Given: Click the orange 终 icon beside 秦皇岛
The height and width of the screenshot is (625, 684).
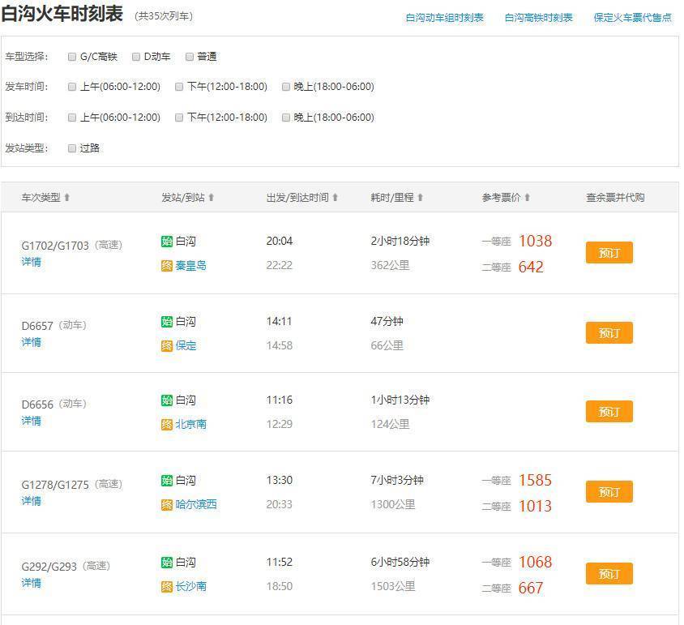Looking at the screenshot, I should click(x=167, y=266).
